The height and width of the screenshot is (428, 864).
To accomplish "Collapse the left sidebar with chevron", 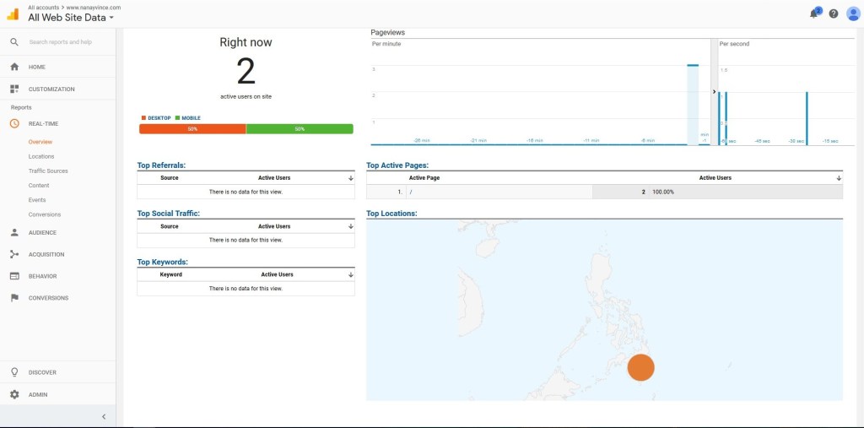I will [x=103, y=416].
